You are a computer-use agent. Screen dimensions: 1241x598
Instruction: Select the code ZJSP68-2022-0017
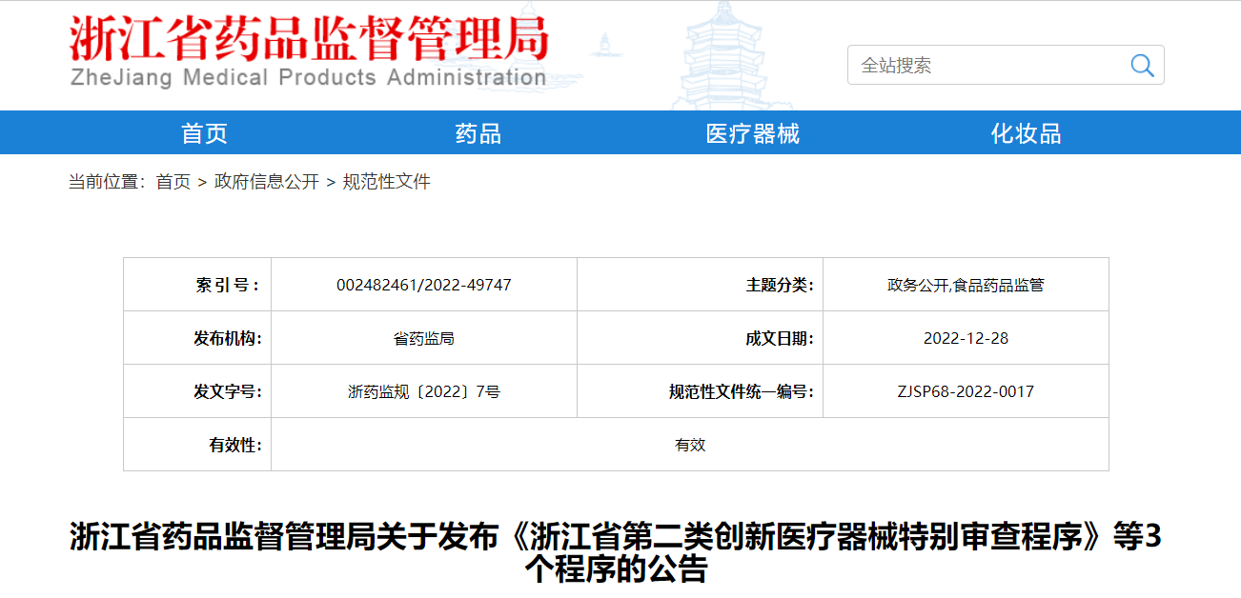(966, 391)
